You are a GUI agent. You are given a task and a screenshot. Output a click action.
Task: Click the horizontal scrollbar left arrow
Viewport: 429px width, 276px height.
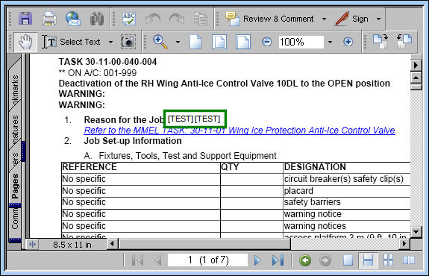pyautogui.click(x=112, y=243)
